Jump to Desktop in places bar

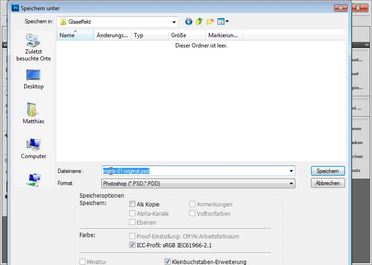[33, 79]
